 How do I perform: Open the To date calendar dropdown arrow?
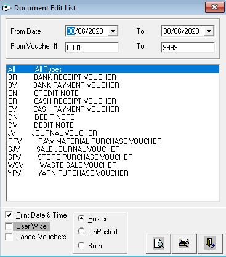[209, 31]
